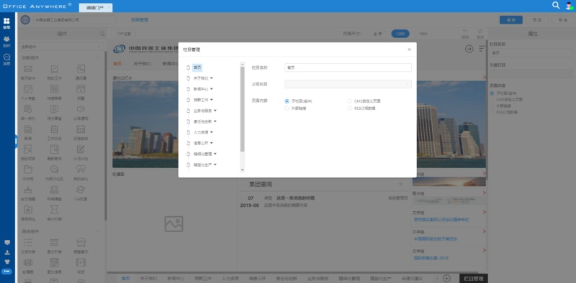Click the search magnifier in top bar
Screen dimensions: 576x283
pyautogui.click(x=556, y=5)
